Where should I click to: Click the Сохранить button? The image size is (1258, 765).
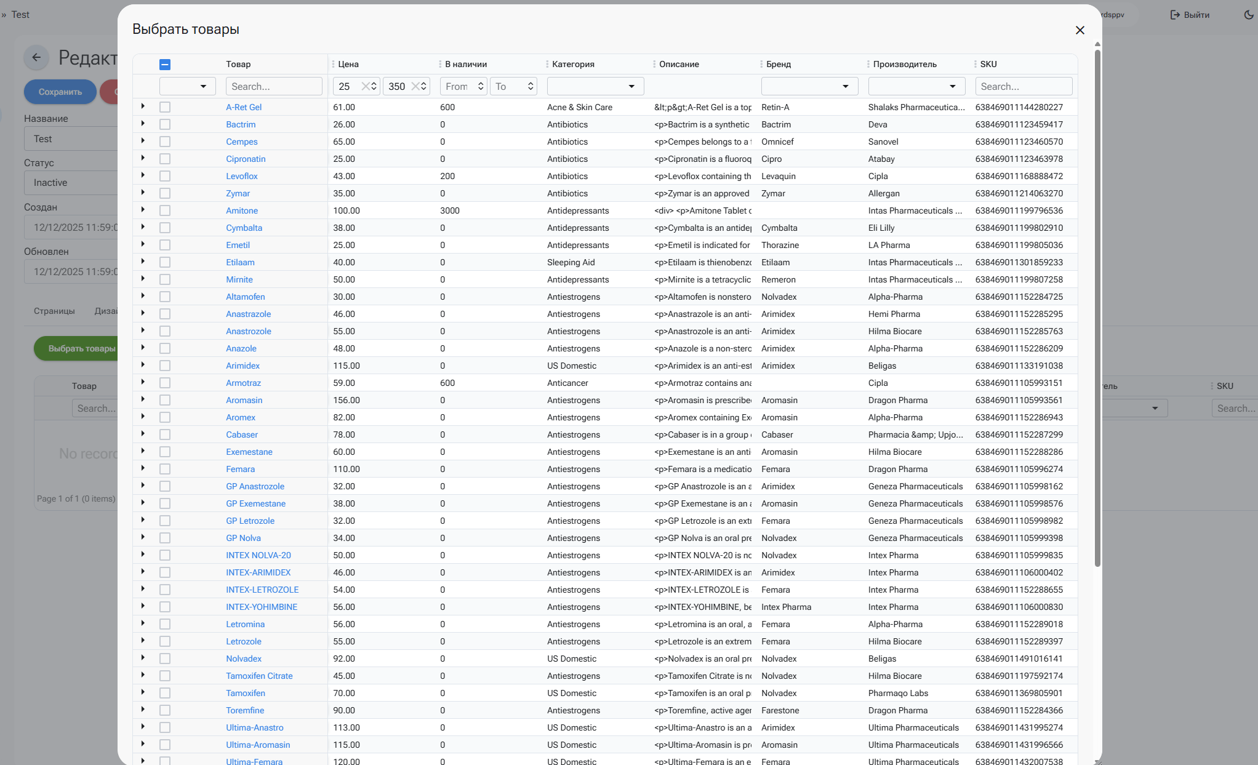[60, 92]
